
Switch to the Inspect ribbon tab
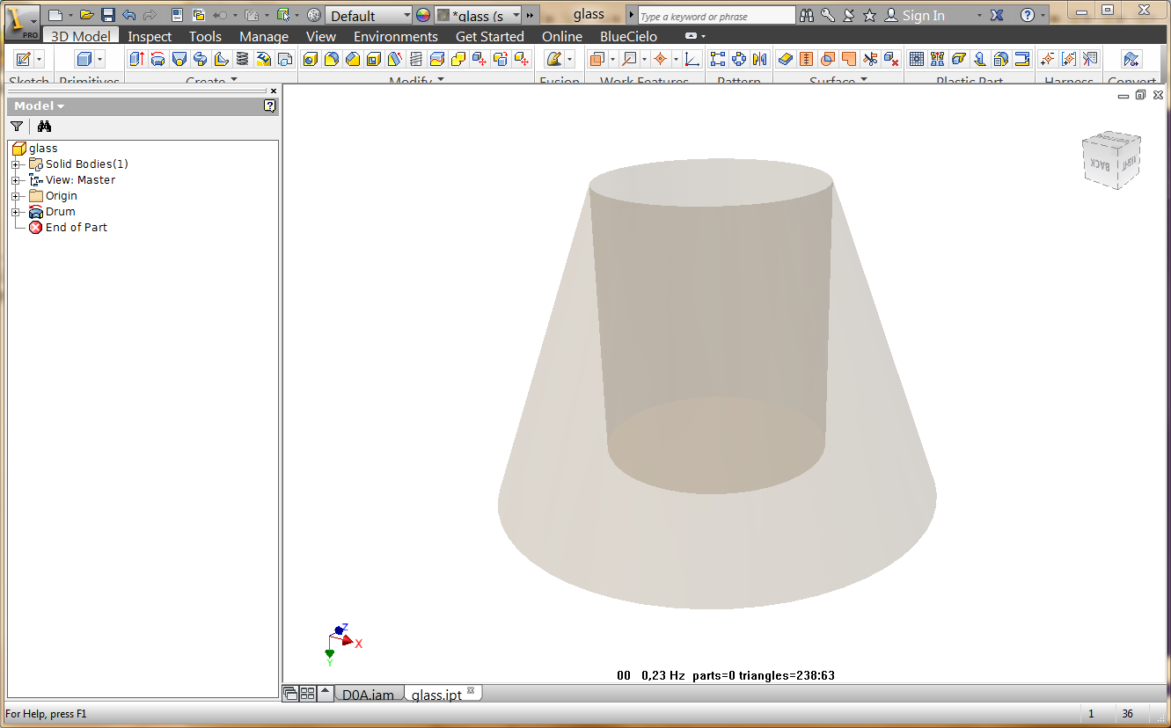tap(150, 36)
